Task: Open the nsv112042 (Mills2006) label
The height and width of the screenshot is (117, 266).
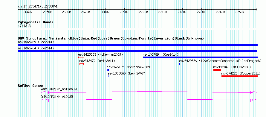Action: coord(232,67)
